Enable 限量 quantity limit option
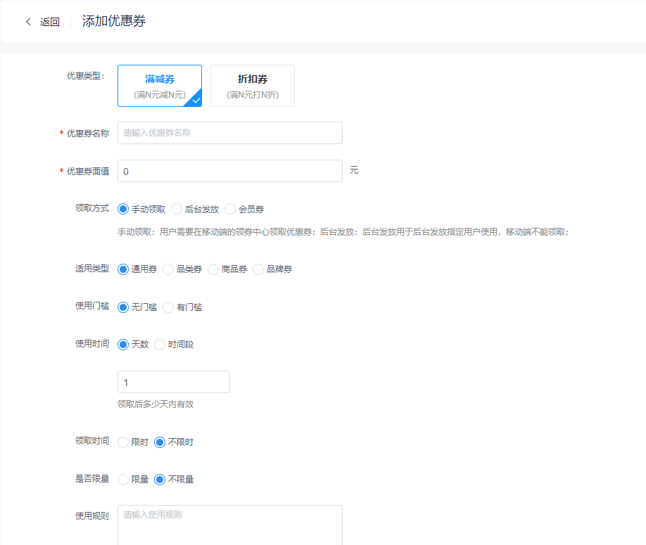Screen dimensions: 646x545 click(124, 480)
